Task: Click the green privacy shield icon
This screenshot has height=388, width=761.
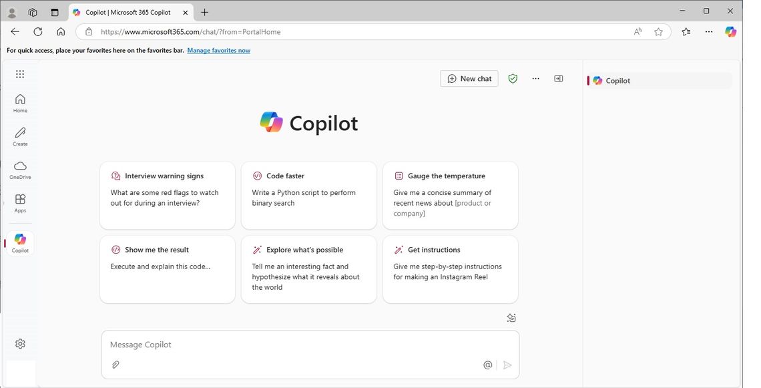Action: (x=513, y=78)
